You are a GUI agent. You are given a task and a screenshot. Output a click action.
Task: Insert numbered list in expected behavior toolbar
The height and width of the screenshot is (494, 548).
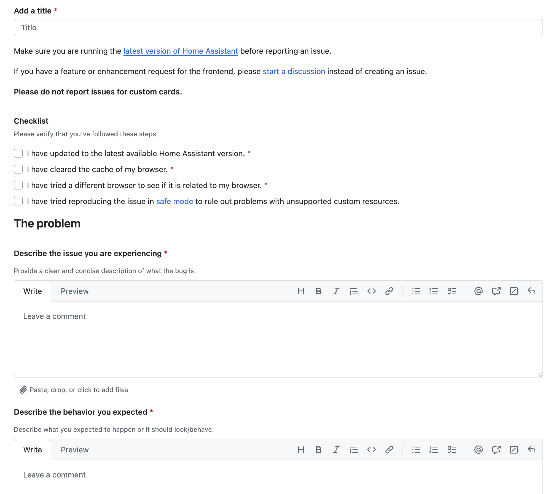click(x=433, y=450)
